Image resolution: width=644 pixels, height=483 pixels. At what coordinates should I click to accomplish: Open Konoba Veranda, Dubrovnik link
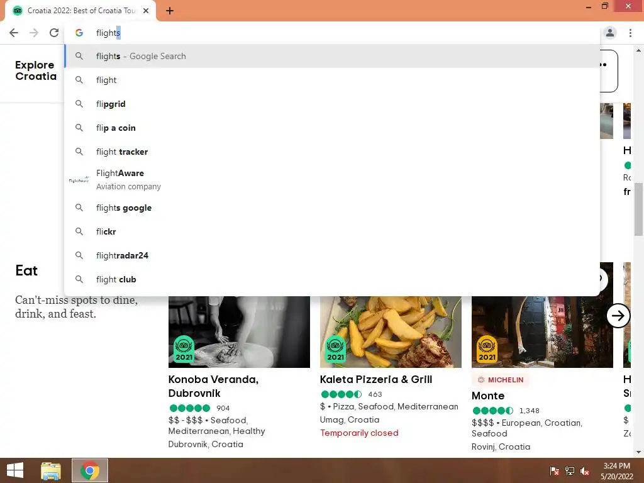pos(213,386)
